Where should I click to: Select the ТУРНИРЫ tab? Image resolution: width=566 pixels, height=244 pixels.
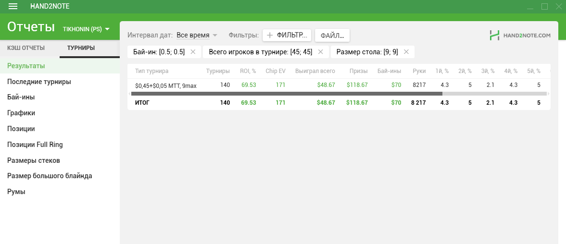click(81, 48)
